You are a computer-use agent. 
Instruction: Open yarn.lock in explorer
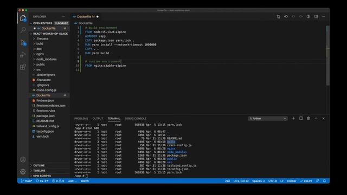[42, 136]
